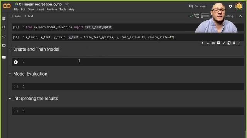Open the user account avatar
This screenshot has height=138, width=247.
239,7
